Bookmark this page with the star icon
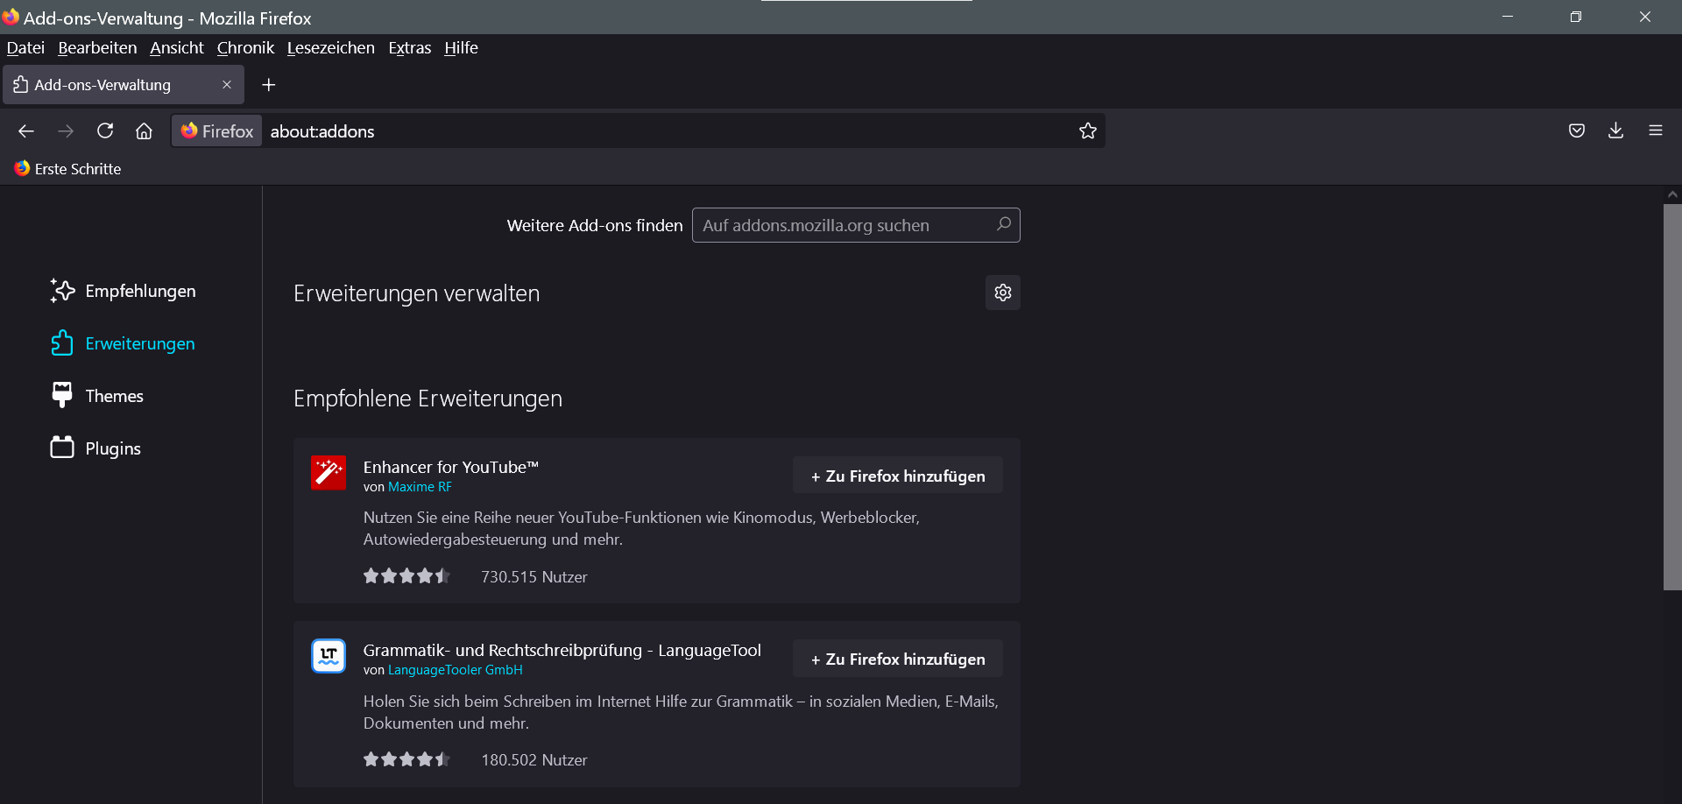 click(1087, 130)
